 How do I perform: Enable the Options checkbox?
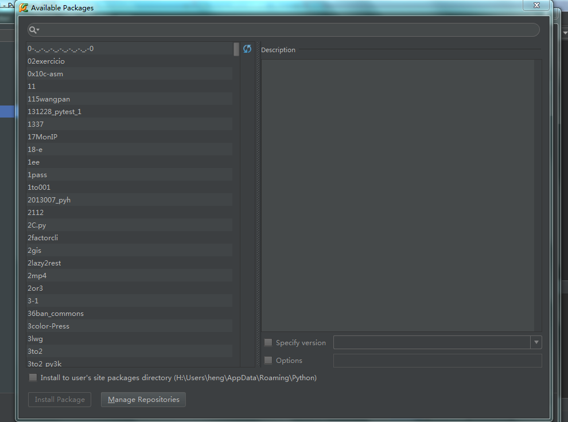pyautogui.click(x=268, y=360)
